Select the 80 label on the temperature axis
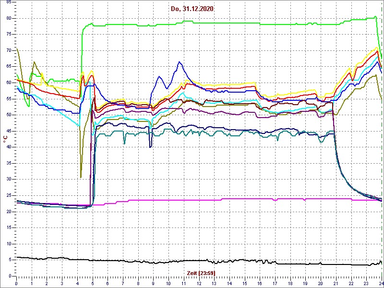The height and width of the screenshot is (288, 384). tap(8, 18)
